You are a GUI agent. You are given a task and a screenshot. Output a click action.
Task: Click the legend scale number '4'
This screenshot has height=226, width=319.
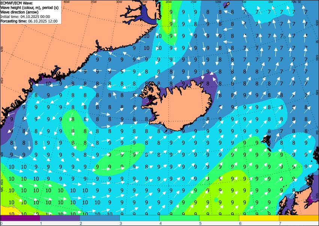[x=161, y=223]
